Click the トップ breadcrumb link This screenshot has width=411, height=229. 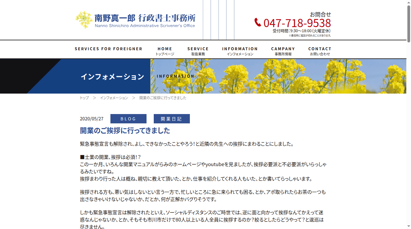(x=84, y=98)
